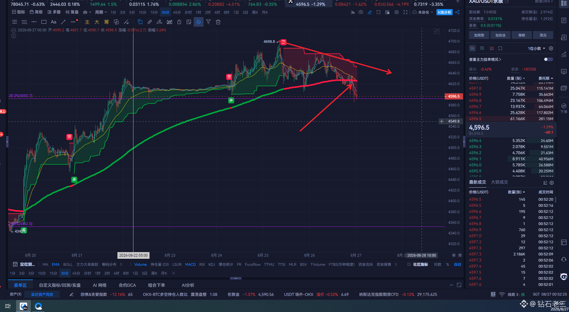
Task: Expand the 未命名 template dropdown
Action: tap(423, 12)
